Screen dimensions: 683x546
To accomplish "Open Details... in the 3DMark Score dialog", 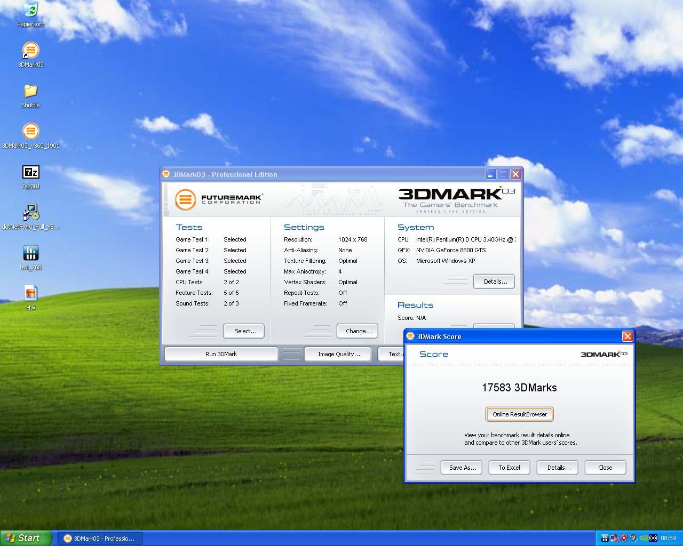I will 559,468.
